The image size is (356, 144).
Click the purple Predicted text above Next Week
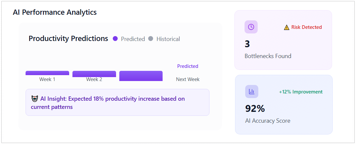point(188,66)
